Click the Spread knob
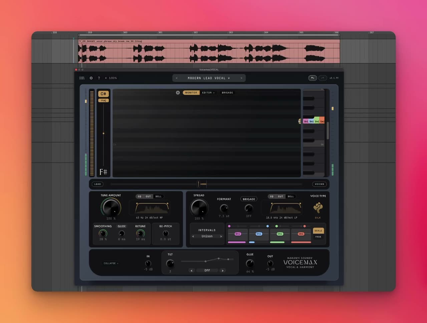 click(x=199, y=208)
